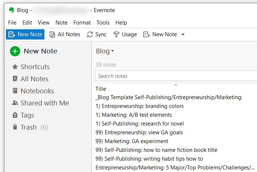Click into the Search notes field
The image size is (257, 172).
tap(176, 76)
